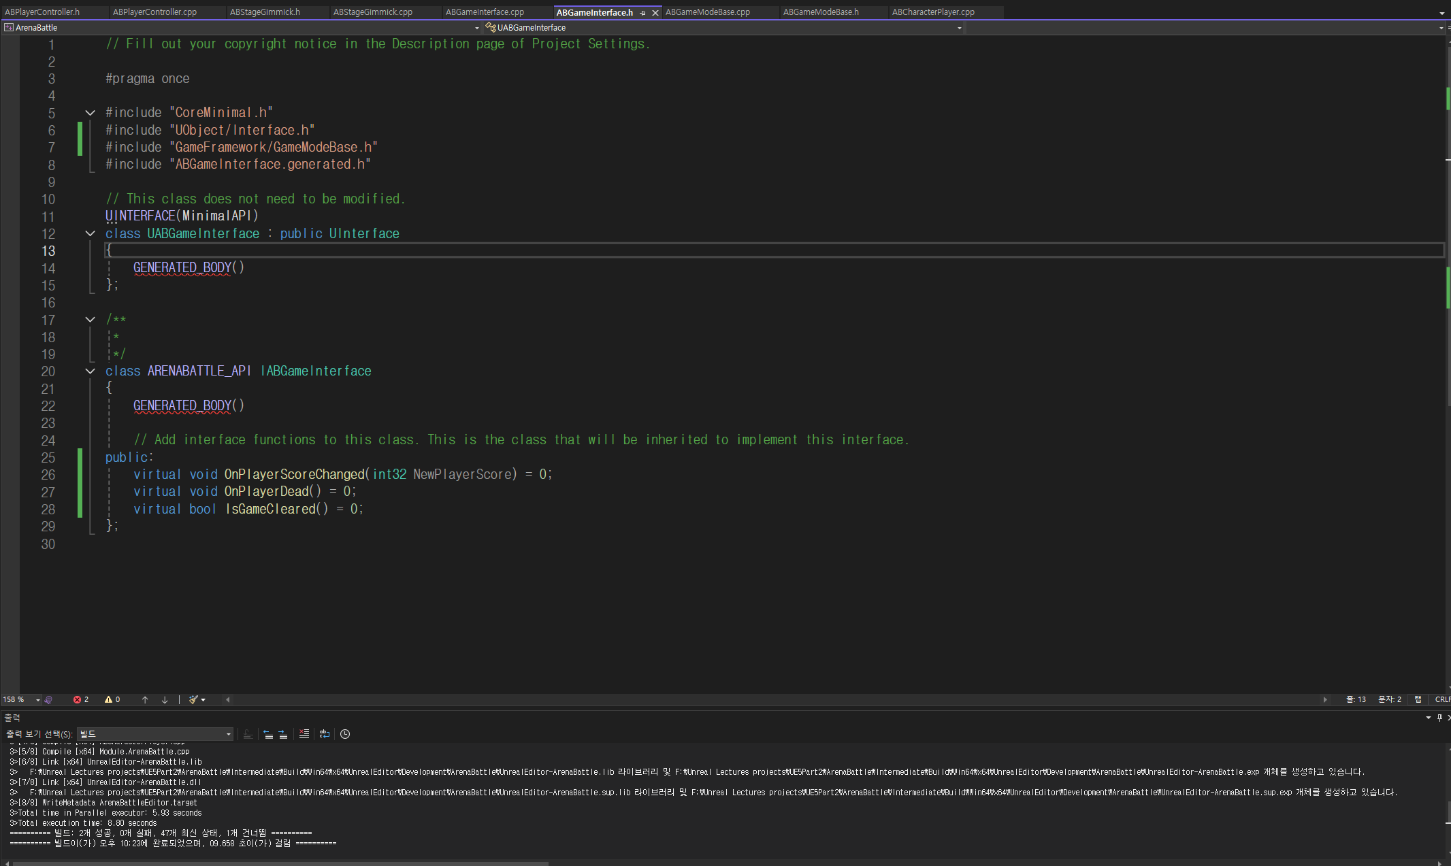The height and width of the screenshot is (866, 1451).
Task: Click the find message in code icon
Action: click(248, 734)
